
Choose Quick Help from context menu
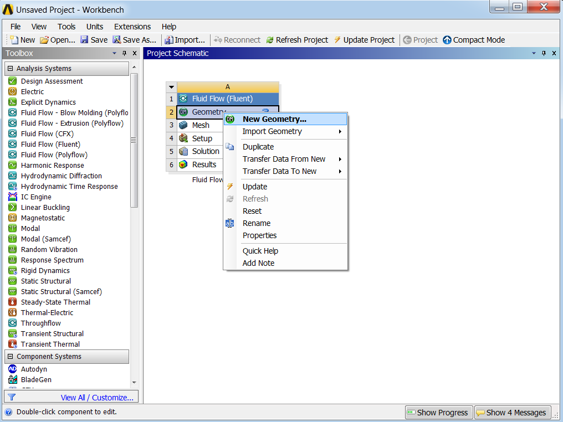point(285,251)
